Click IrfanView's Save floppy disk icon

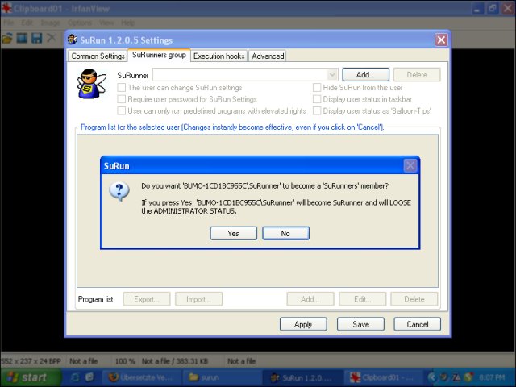[36, 38]
